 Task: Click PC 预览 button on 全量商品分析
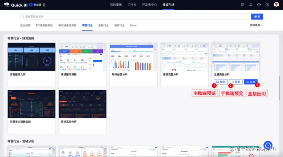point(220,82)
